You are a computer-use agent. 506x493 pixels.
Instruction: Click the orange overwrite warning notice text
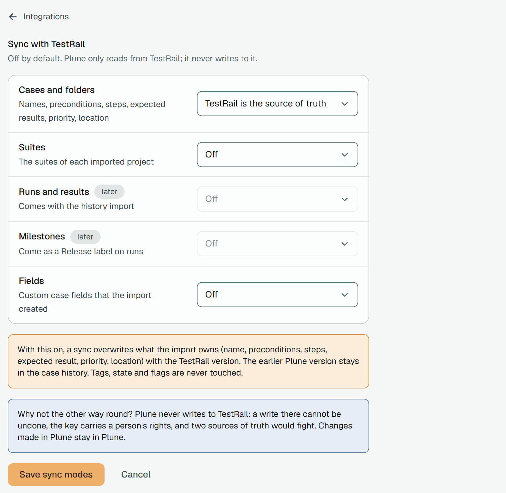pyautogui.click(x=188, y=361)
